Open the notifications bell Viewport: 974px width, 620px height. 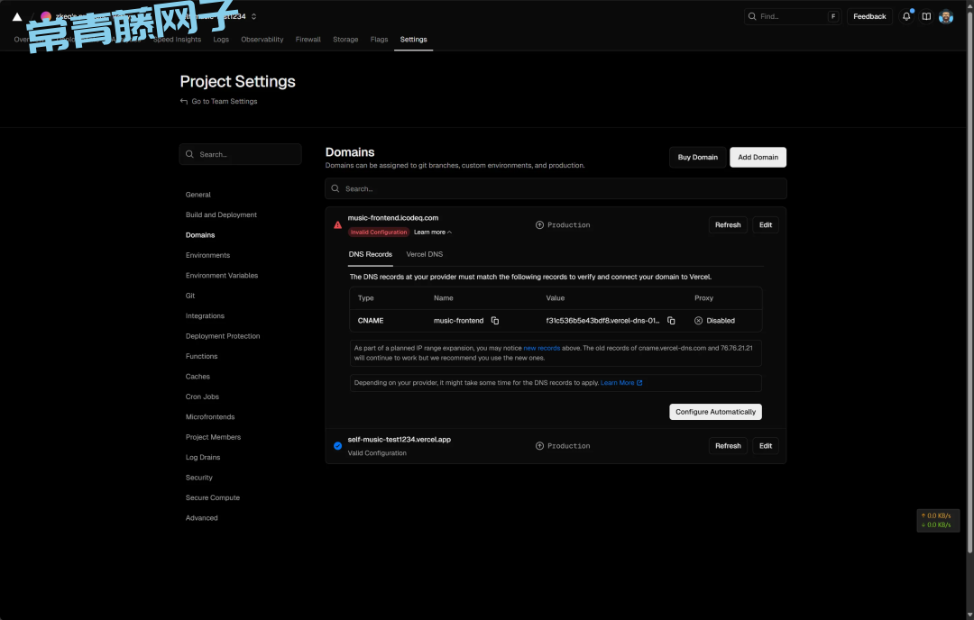coord(906,16)
